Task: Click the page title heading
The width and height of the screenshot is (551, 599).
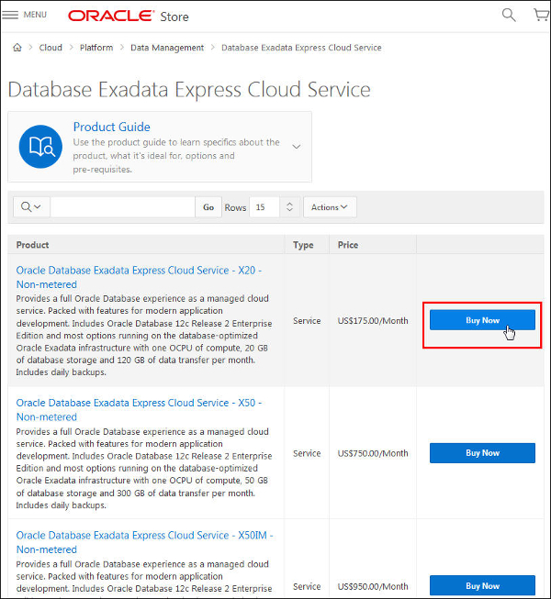Action: click(189, 90)
